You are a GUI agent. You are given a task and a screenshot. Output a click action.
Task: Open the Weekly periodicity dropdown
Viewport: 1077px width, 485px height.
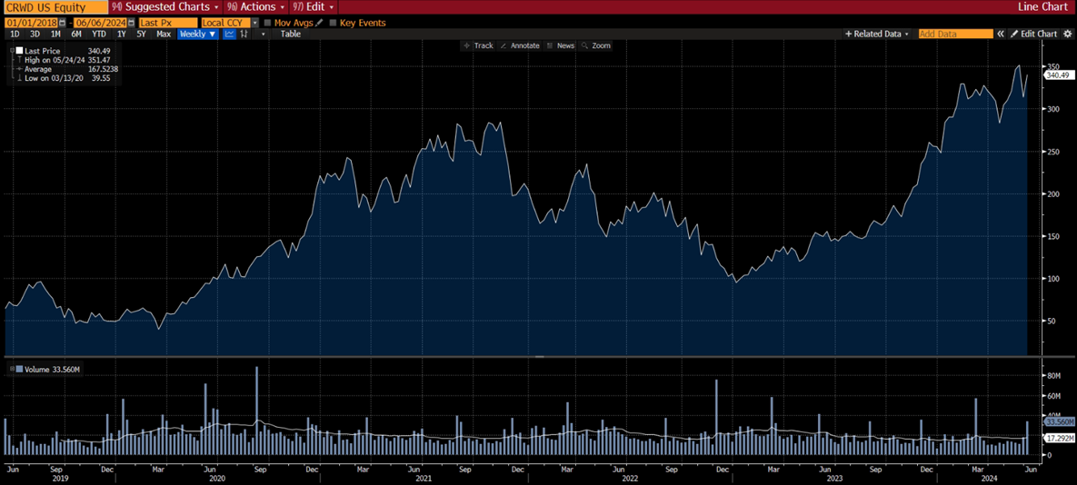(x=197, y=35)
